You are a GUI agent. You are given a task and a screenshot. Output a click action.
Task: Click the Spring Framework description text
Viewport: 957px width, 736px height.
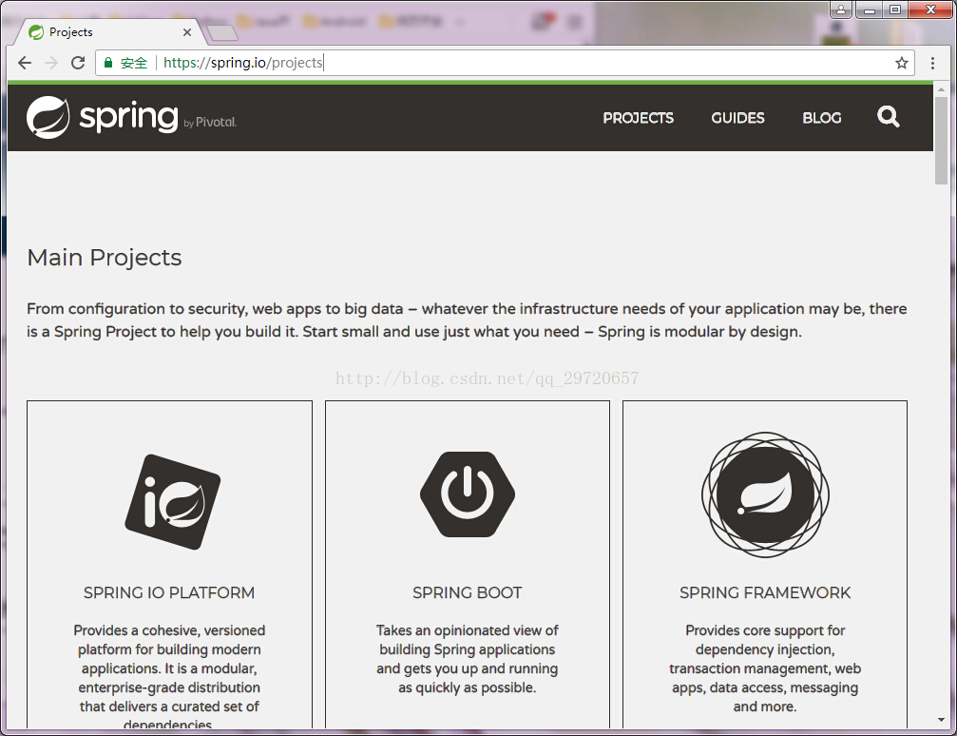765,668
